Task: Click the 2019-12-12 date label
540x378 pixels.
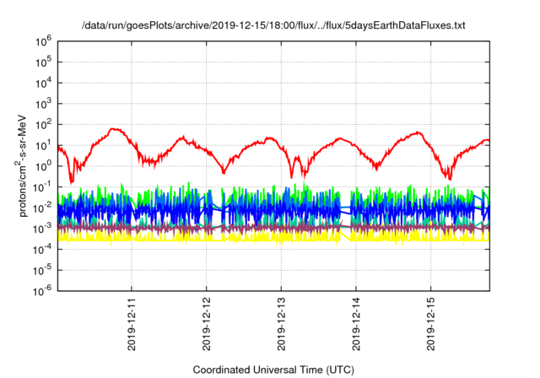Action: [x=206, y=324]
